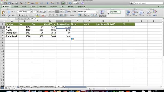Open the Percentage number format dropdown
The image size is (164, 92).
(x=97, y=12)
